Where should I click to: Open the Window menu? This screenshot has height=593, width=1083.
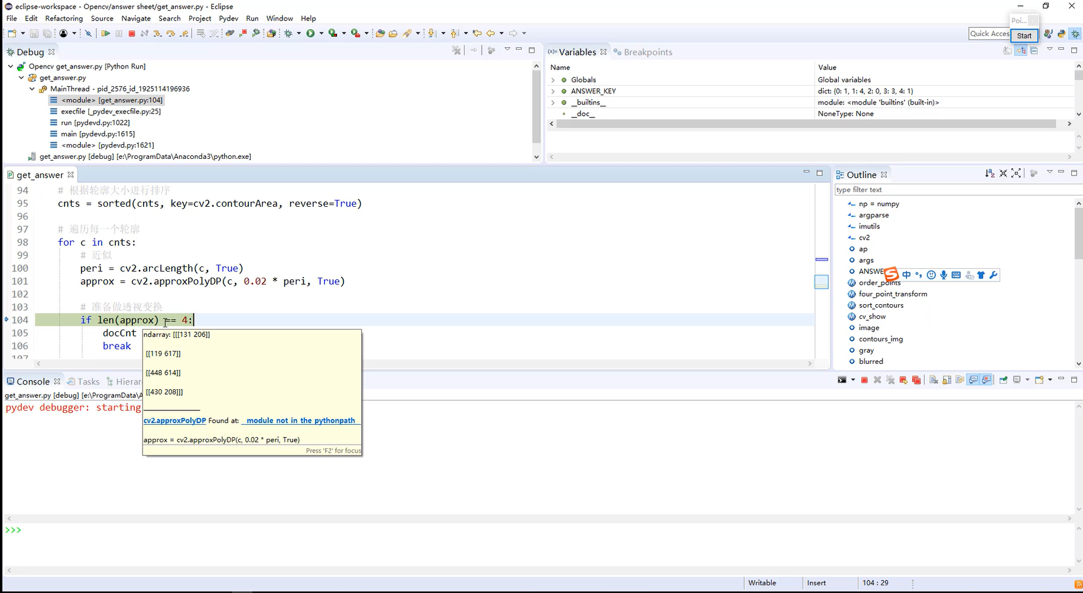[x=280, y=18]
